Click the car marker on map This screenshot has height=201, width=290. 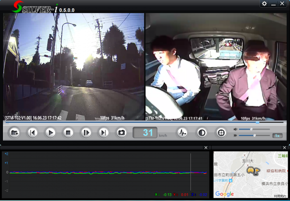(251, 171)
